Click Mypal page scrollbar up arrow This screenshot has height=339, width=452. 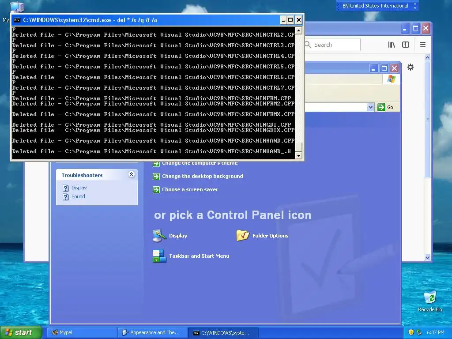(x=427, y=58)
